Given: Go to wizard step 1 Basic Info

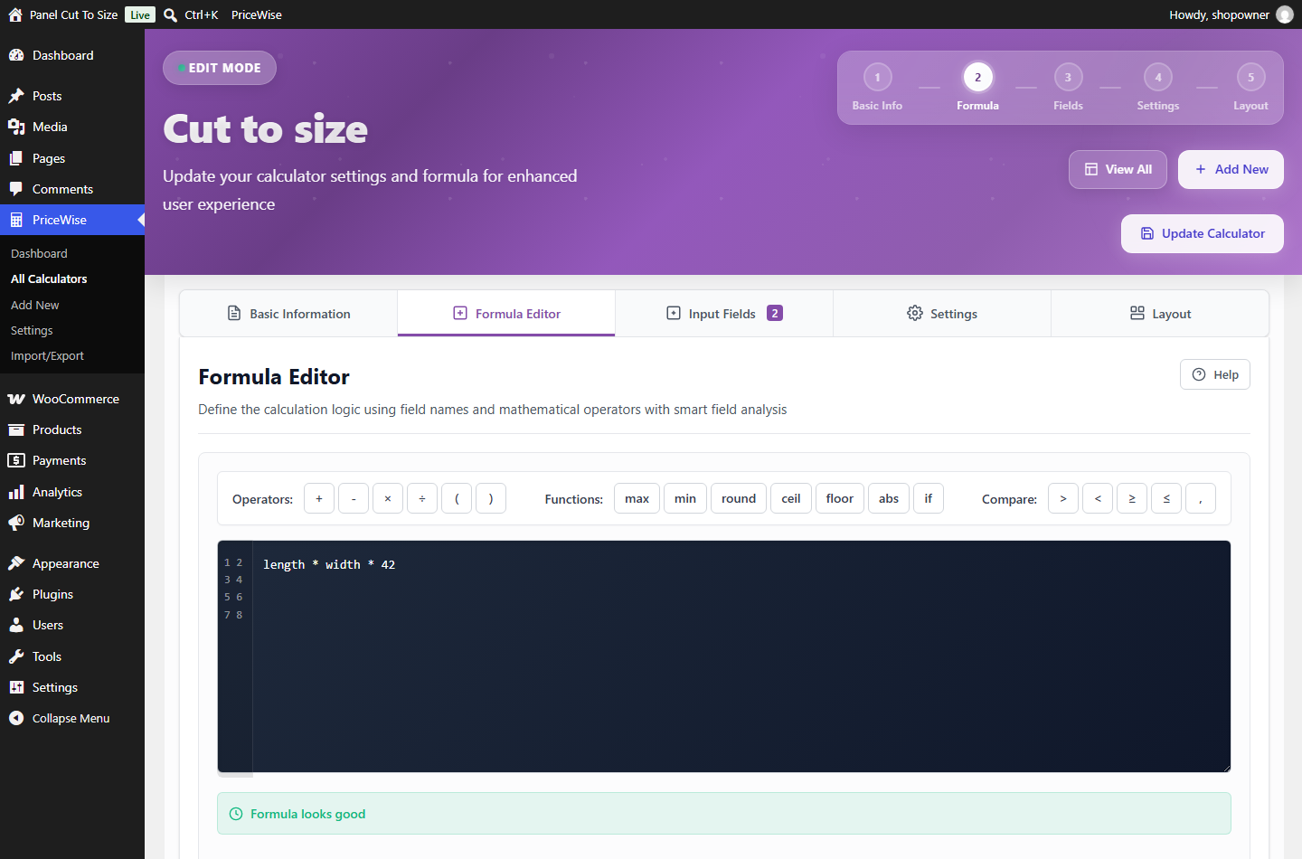Looking at the screenshot, I should click(x=877, y=87).
